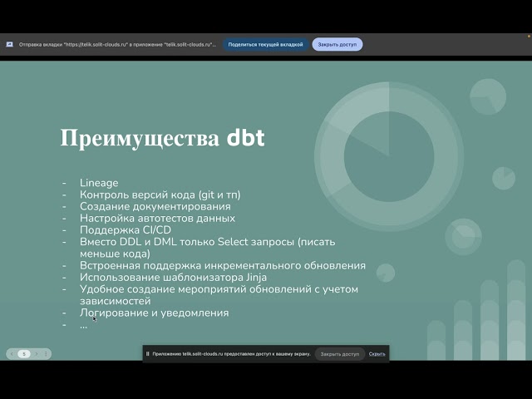Click tab sharing screen icon at top left
The width and height of the screenshot is (532, 399).
point(9,44)
